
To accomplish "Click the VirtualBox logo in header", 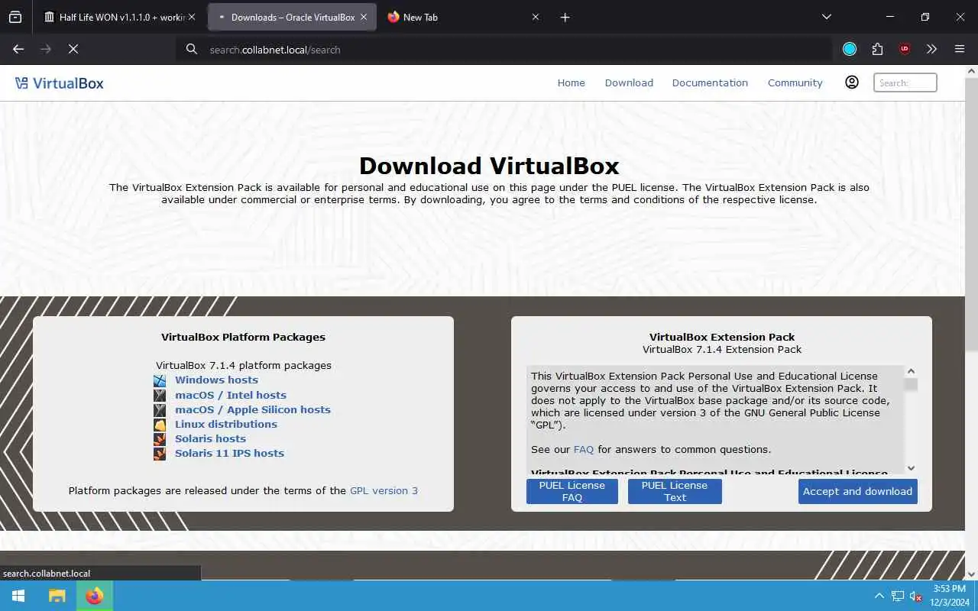I will point(59,83).
